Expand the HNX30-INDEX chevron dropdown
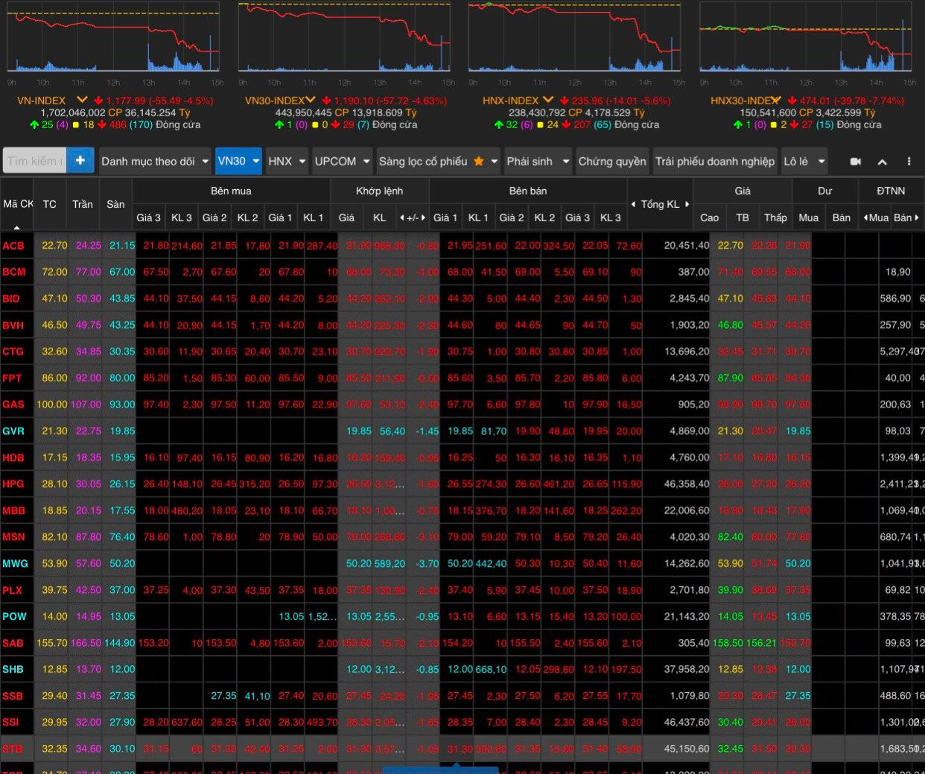925x774 pixels. coord(776,100)
